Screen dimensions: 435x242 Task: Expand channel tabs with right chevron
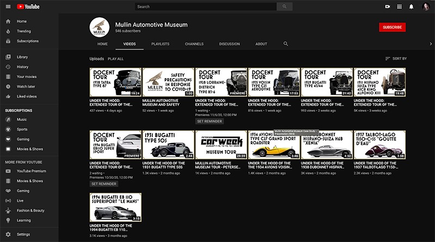(431, 44)
